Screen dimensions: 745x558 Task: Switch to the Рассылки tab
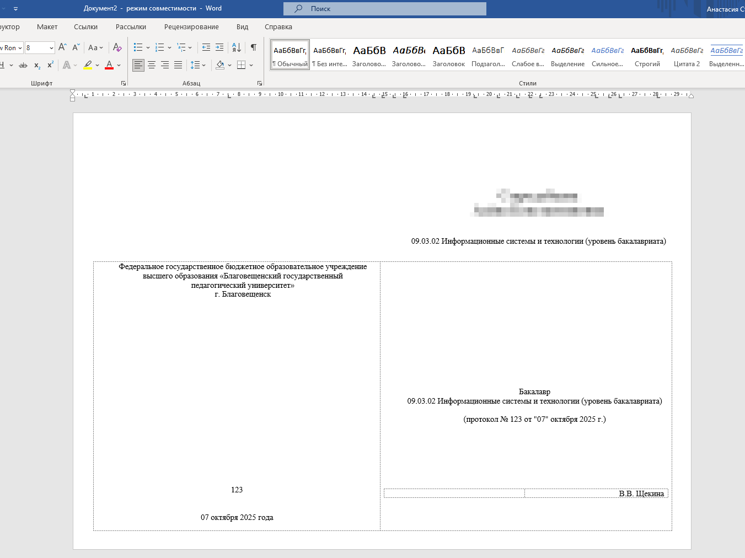point(131,26)
